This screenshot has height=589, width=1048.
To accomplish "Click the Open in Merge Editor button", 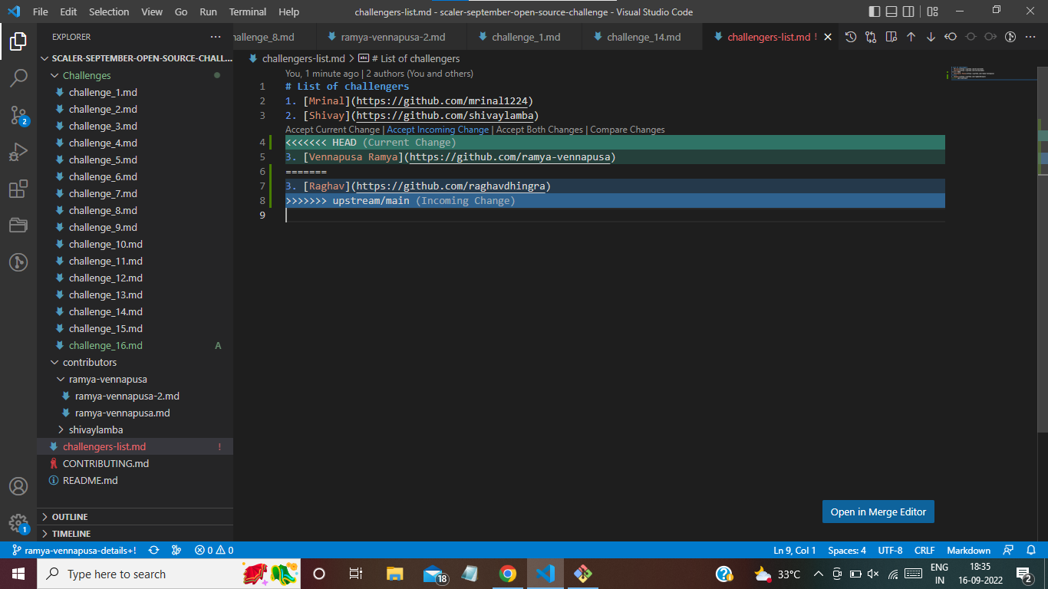I will (878, 512).
